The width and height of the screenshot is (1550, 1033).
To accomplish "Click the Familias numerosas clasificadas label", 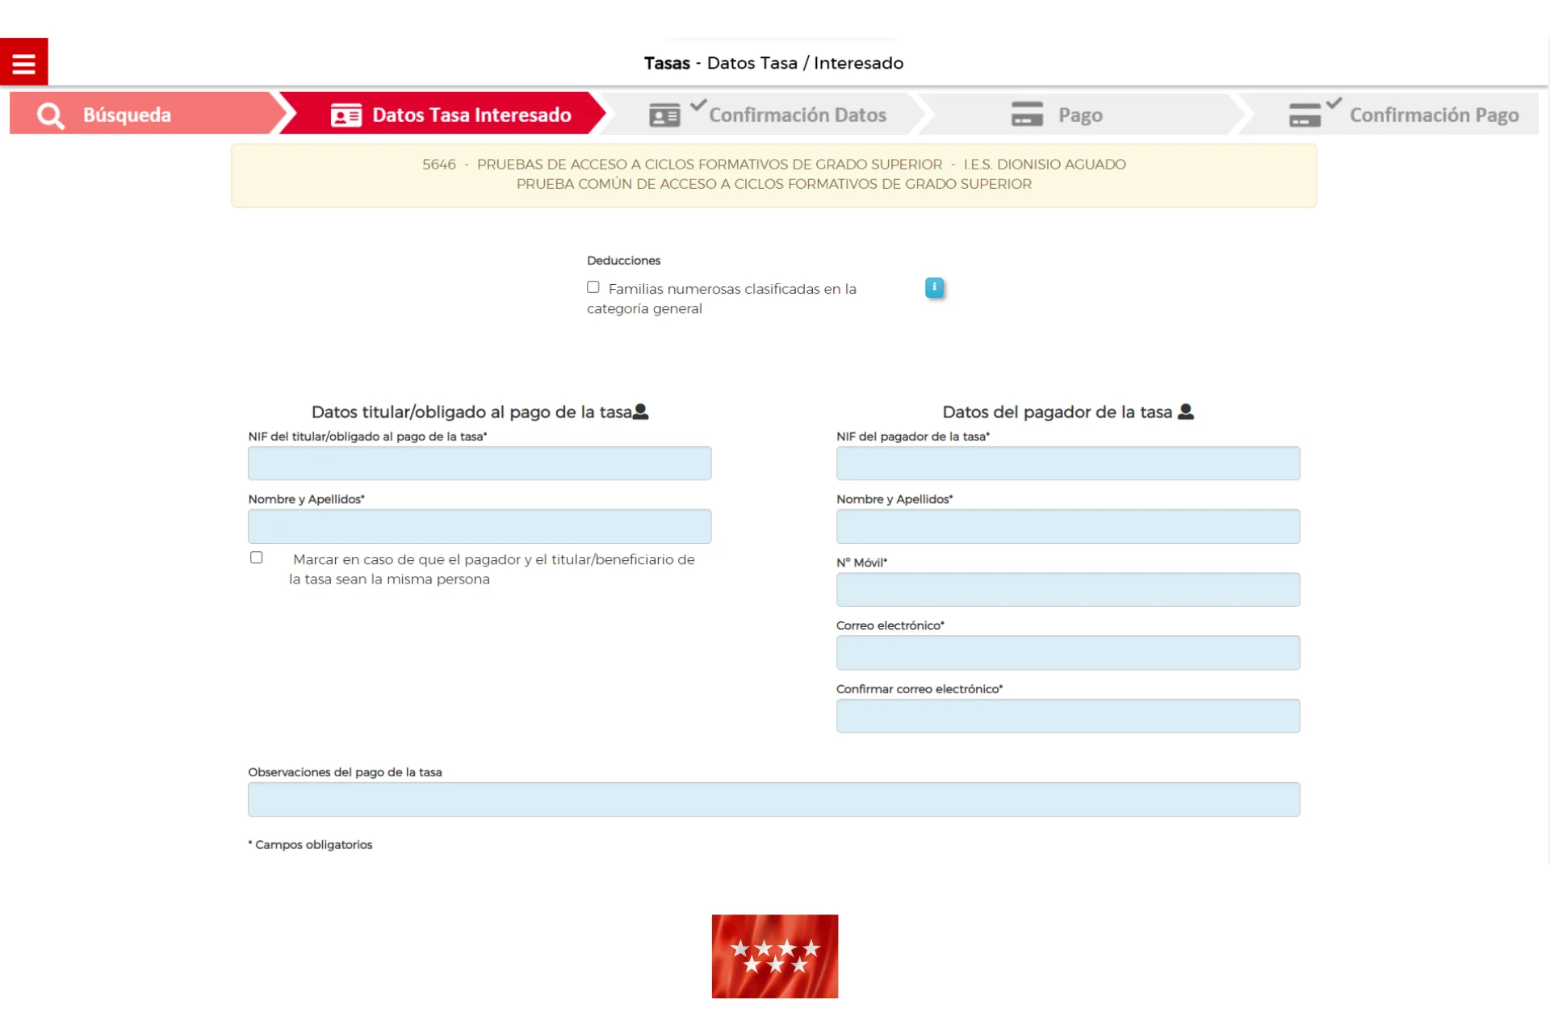I will (x=722, y=299).
